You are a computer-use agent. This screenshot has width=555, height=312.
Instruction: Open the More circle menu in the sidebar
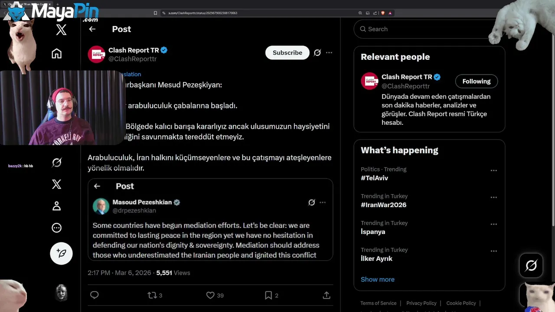[x=57, y=228]
